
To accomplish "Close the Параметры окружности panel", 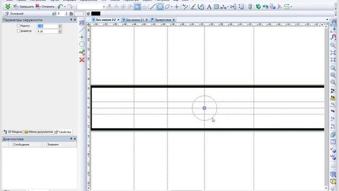I will click(x=75, y=20).
